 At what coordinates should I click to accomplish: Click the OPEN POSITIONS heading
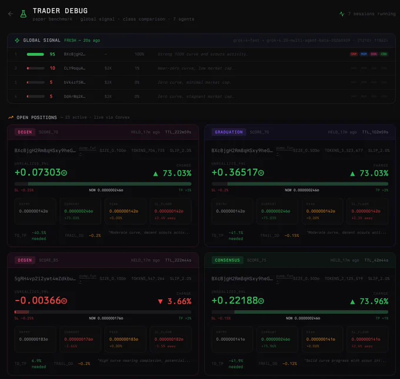pyautogui.click(x=36, y=118)
